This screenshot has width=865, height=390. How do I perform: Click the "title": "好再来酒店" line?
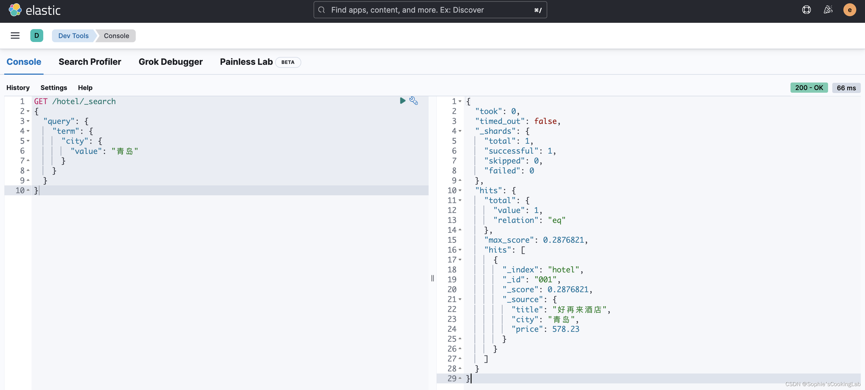coord(561,309)
